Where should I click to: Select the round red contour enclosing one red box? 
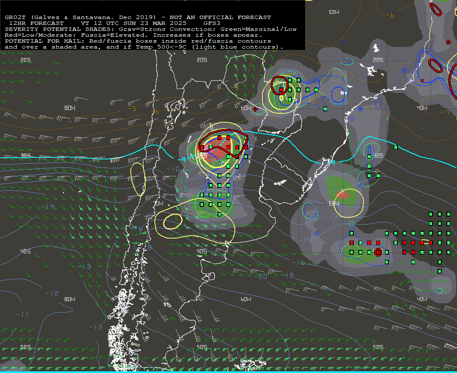(280, 85)
